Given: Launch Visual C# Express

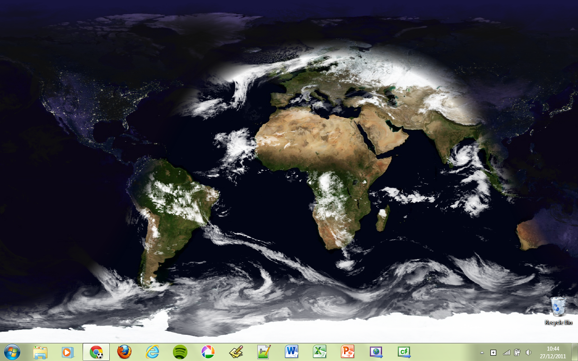Looking at the screenshot, I should [x=404, y=352].
